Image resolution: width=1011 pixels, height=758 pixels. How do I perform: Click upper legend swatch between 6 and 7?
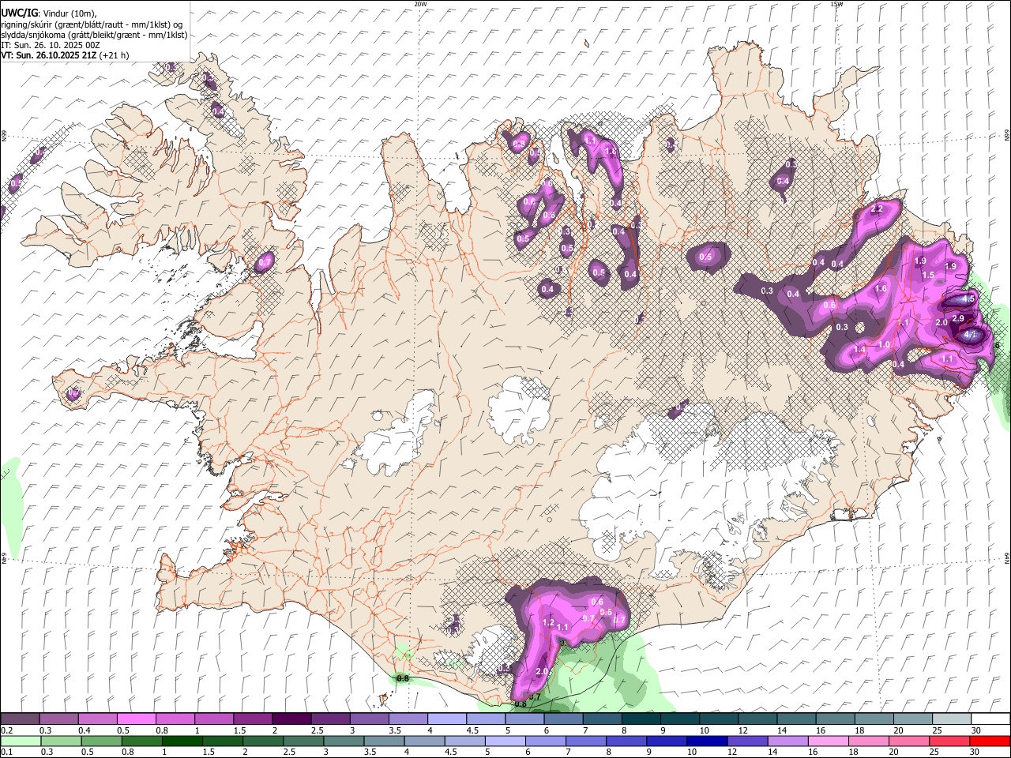pyautogui.click(x=563, y=719)
